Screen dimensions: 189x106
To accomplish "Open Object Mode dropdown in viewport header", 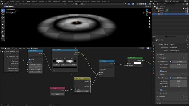I will tap(10, 4).
